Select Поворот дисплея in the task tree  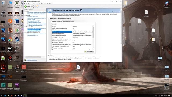click(x=31, y=20)
